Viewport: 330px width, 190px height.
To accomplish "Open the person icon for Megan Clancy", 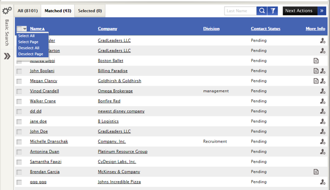I will point(323,81).
